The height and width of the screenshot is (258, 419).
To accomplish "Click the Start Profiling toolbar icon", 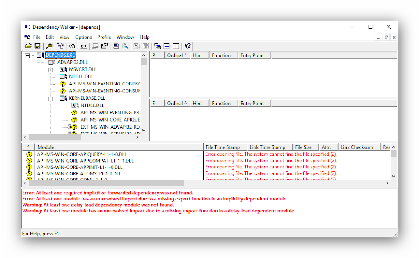I will [137, 46].
